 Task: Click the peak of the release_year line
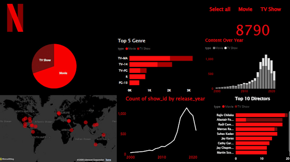187,108
